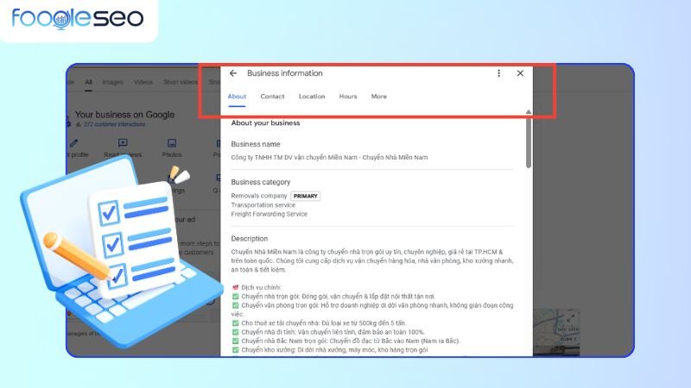Click the FoogleSEO logo
The height and width of the screenshot is (388, 691).
(x=78, y=19)
